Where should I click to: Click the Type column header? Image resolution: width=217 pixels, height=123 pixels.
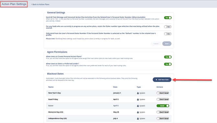[x=139, y=87]
